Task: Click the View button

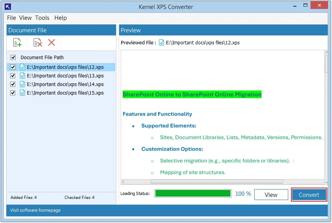Action: [x=271, y=195]
